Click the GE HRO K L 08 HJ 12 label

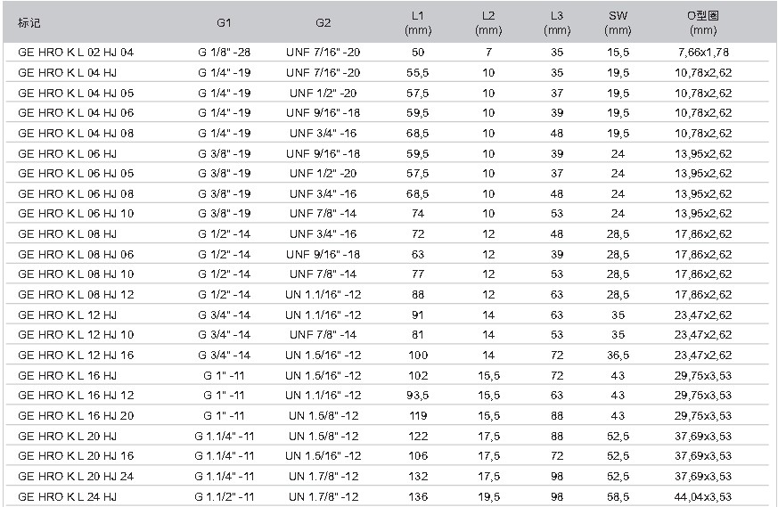coord(76,295)
